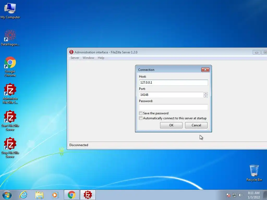Open My Computer desktop icon
This screenshot has width=267, height=200.
click(x=10, y=11)
